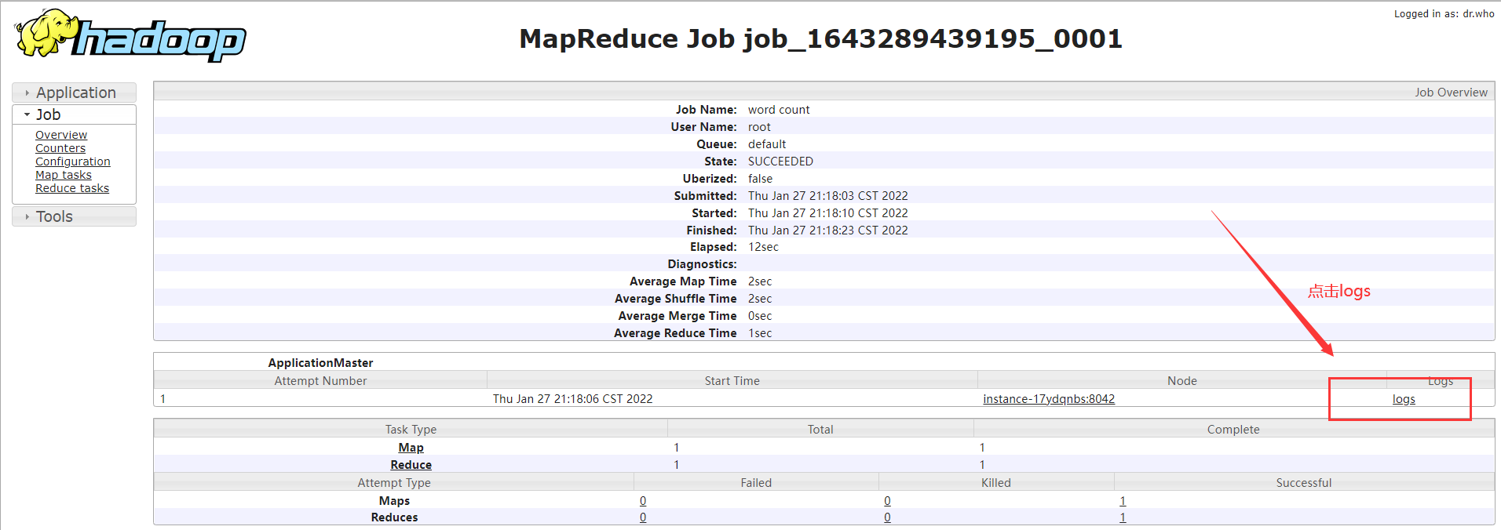The image size is (1501, 530).
Task: Click the Job Overview panel header
Action: tap(1451, 93)
